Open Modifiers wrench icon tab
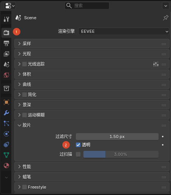Screen dimensions: 171x195 6,113
